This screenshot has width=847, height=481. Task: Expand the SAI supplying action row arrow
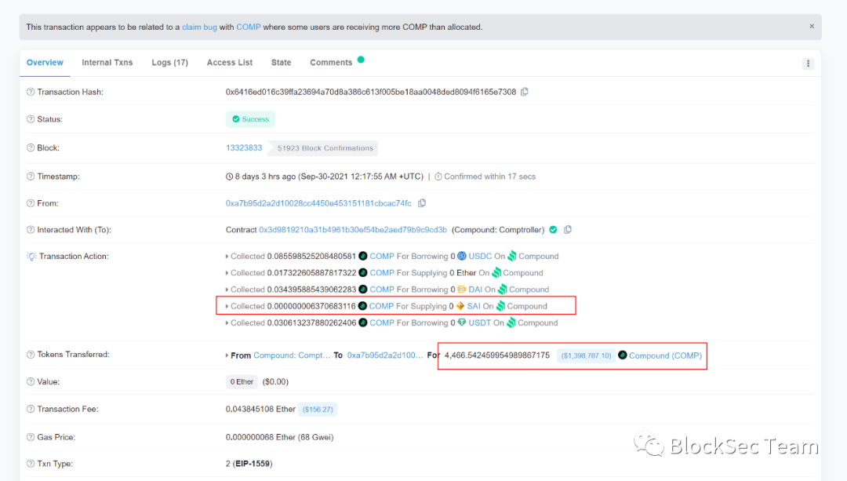pyautogui.click(x=227, y=306)
